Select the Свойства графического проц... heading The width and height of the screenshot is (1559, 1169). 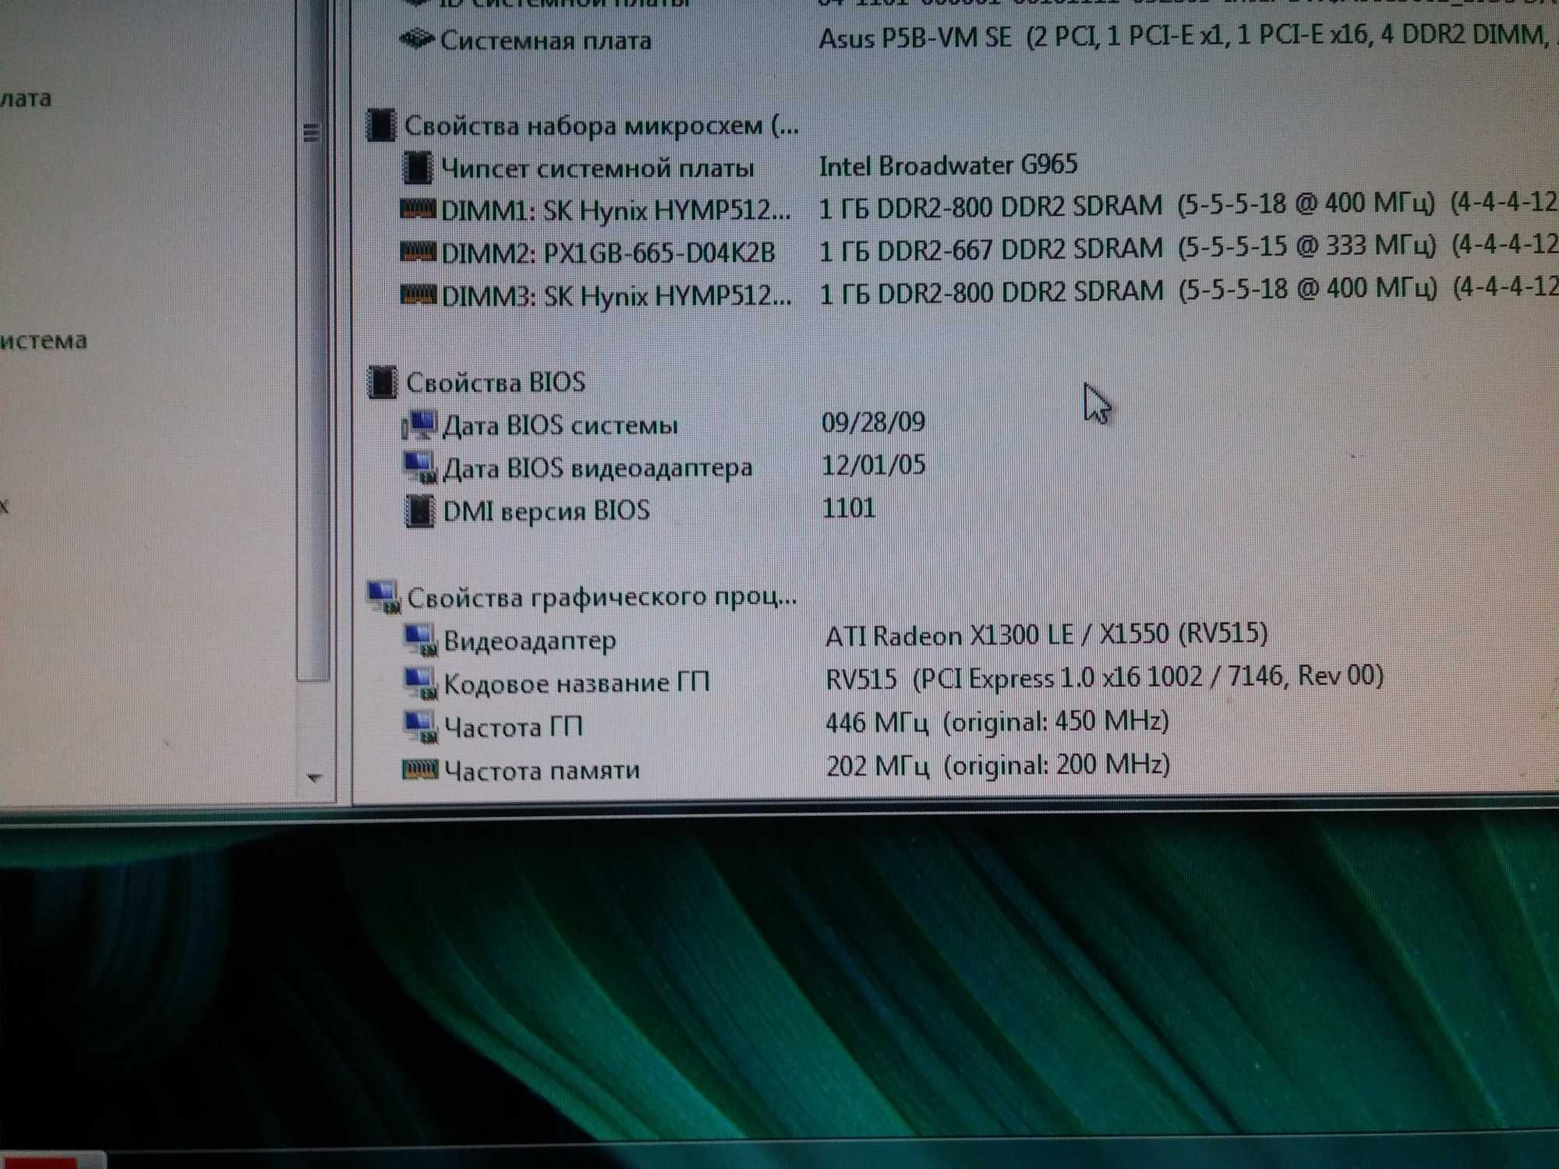602,598
